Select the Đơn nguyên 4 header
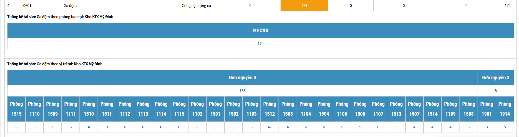Screen dimensions: 519x137 (242, 78)
